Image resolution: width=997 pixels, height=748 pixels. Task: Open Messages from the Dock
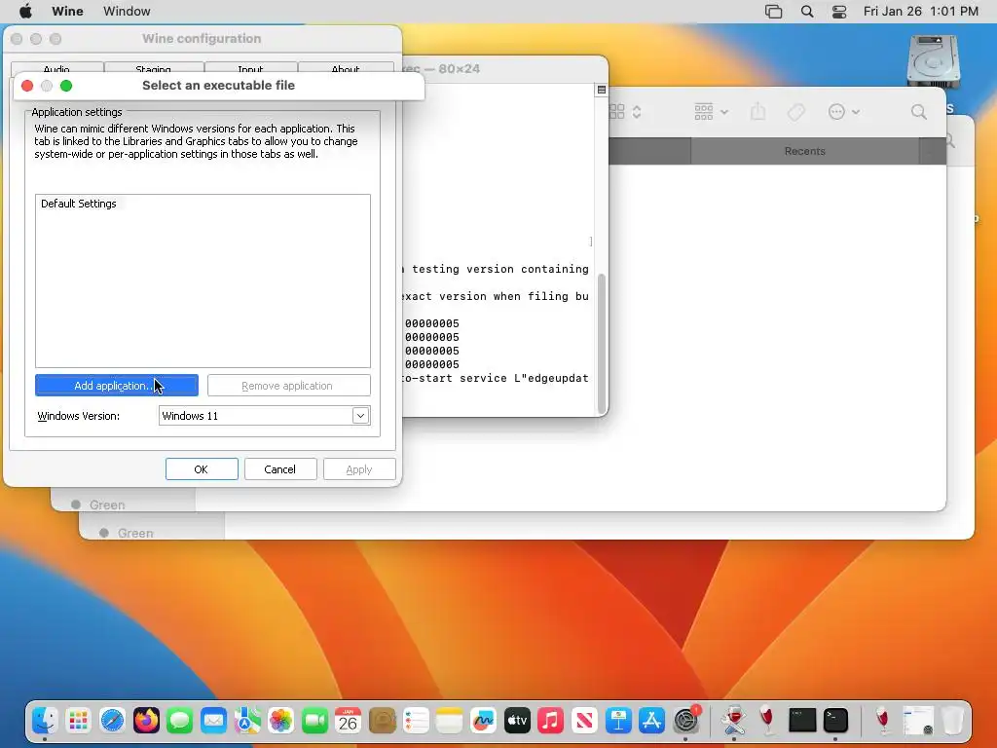click(x=180, y=721)
